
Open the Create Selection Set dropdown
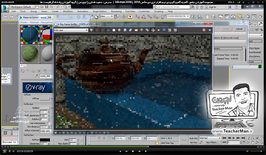pos(178,16)
